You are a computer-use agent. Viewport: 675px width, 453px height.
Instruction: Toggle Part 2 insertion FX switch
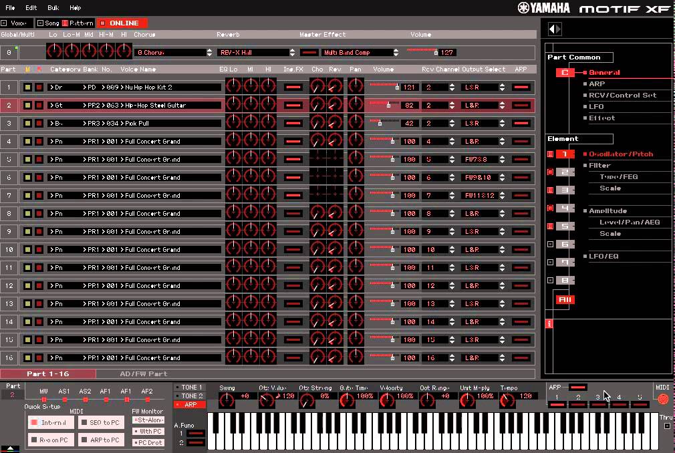pos(293,105)
